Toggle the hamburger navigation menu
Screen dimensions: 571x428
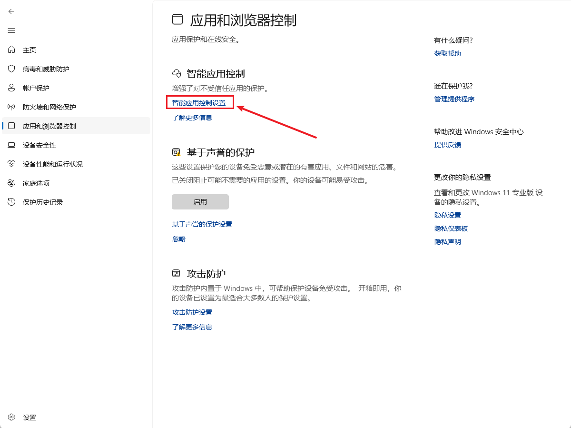point(11,30)
